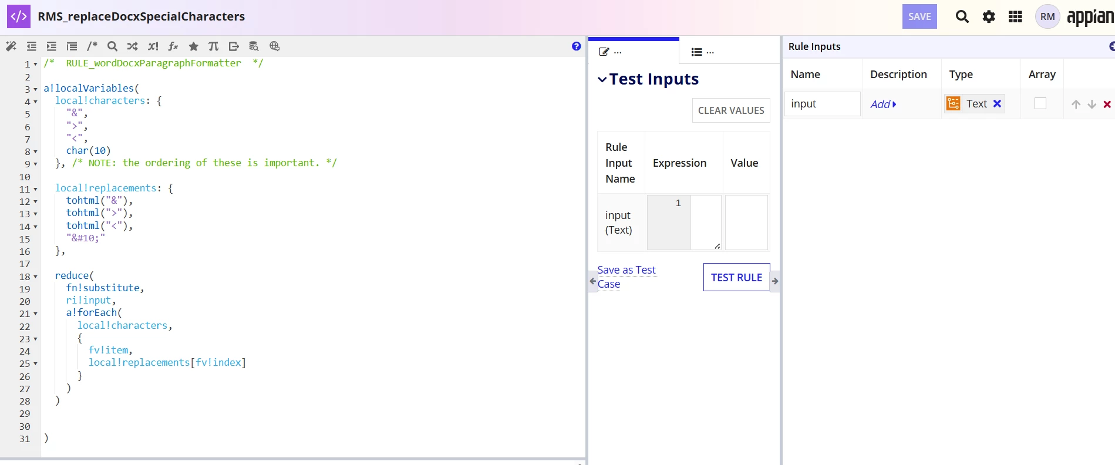
Task: Click the pi constant toolbar icon
Action: (x=213, y=46)
